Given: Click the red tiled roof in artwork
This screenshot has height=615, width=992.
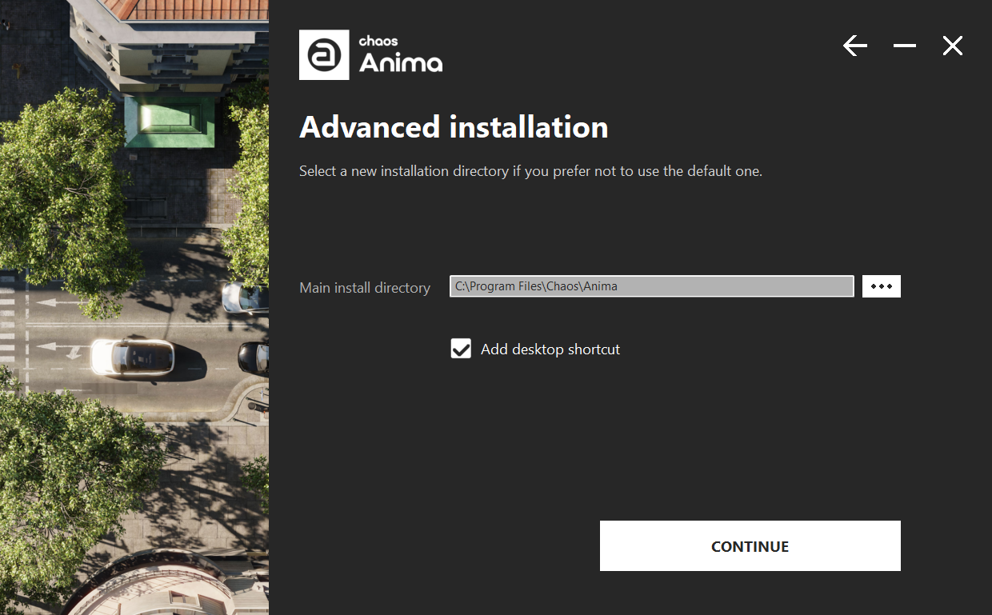Looking at the screenshot, I should coord(192,9).
